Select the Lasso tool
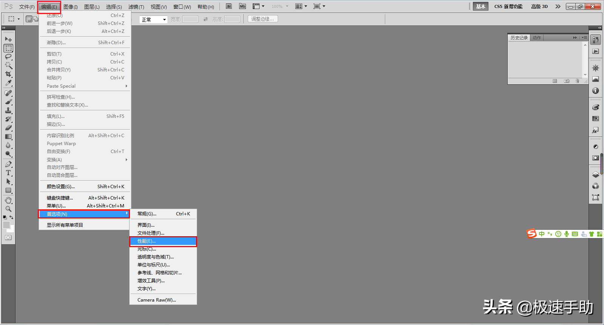The width and height of the screenshot is (604, 325). click(8, 57)
